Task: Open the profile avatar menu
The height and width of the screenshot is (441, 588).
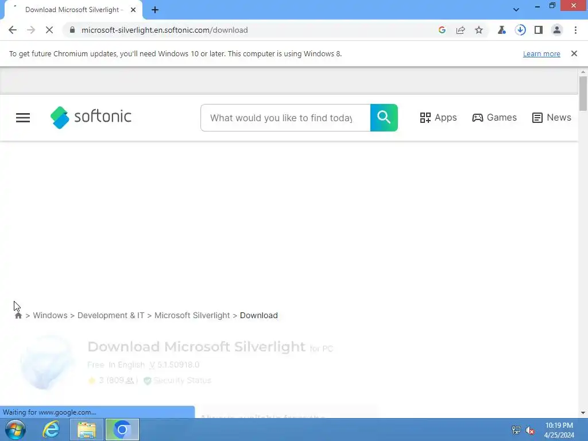Action: click(x=557, y=30)
